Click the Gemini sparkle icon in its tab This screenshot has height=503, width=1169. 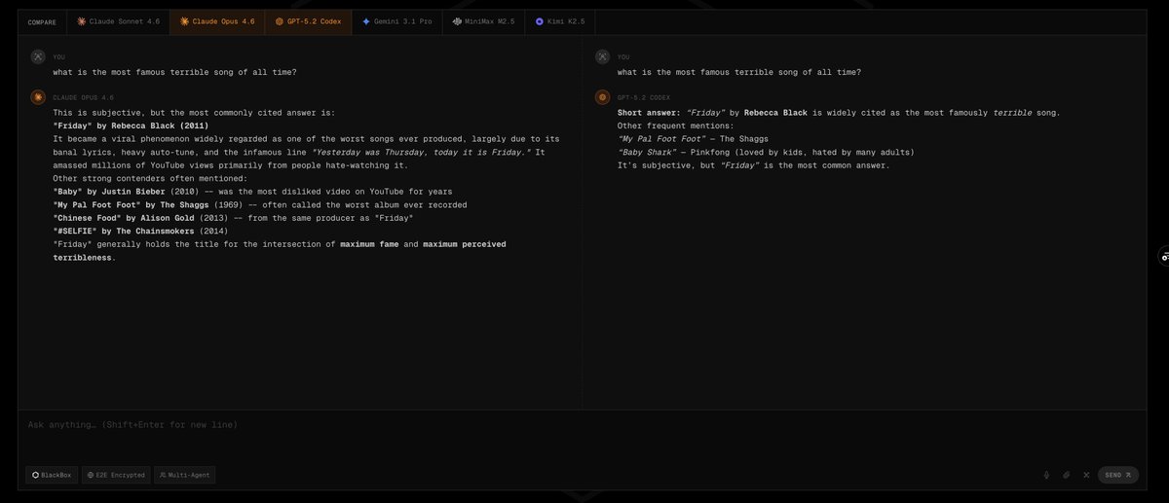point(366,21)
